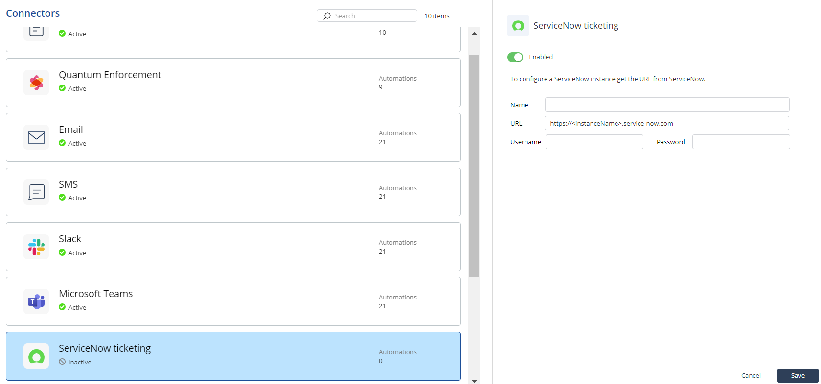The width and height of the screenshot is (821, 384).
Task: Cancel the connector configuration
Action: [751, 376]
